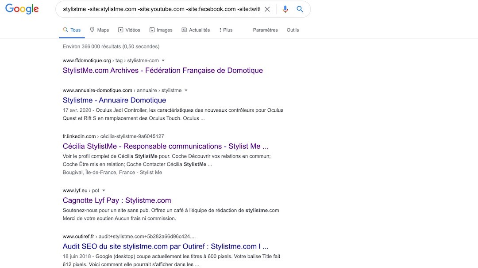Open StylistMe.com Archives Fédération Française de Domotique
The image size is (478, 268).
click(x=163, y=71)
